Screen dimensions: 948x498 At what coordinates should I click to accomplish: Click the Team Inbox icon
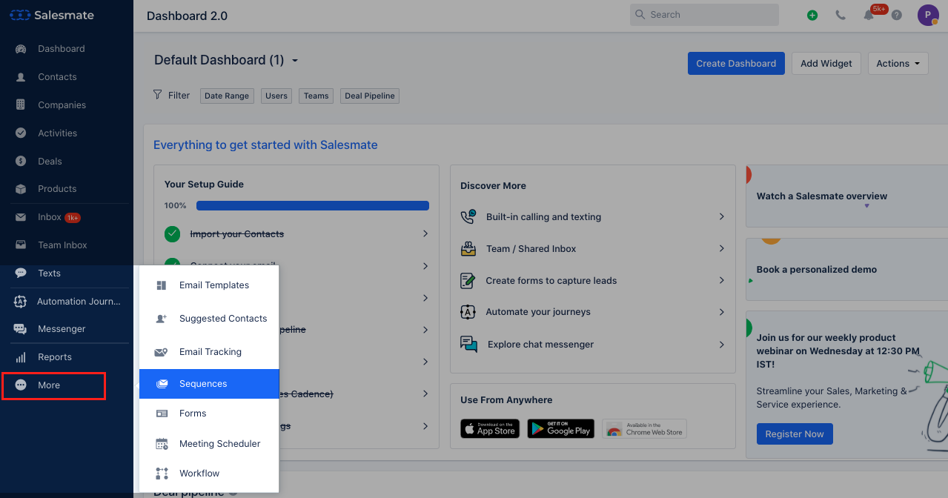[x=21, y=245]
